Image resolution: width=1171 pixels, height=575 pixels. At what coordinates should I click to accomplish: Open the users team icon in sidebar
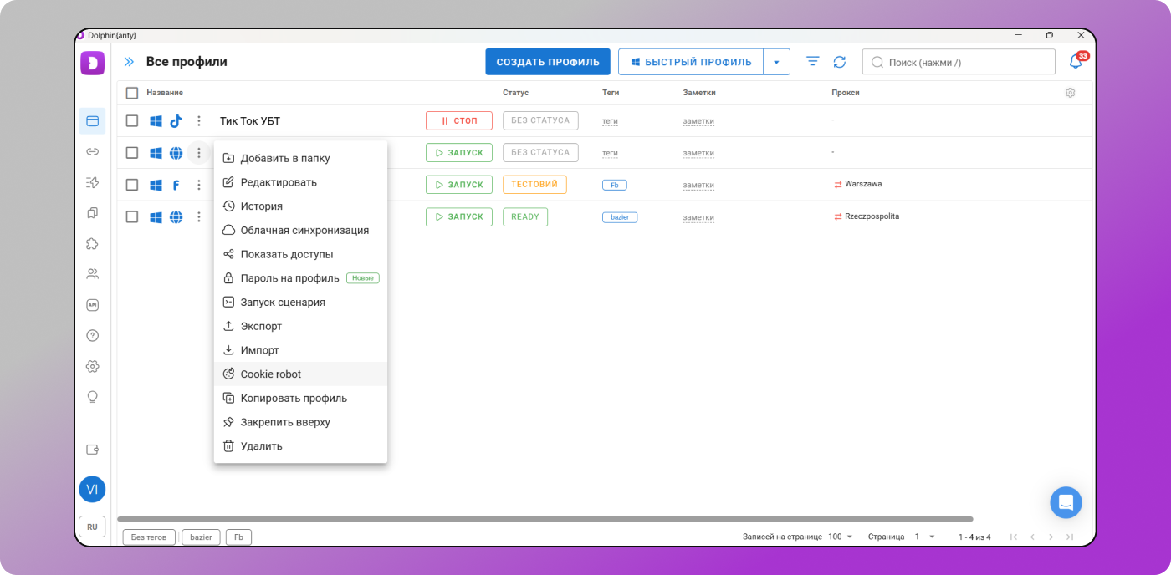click(x=93, y=274)
